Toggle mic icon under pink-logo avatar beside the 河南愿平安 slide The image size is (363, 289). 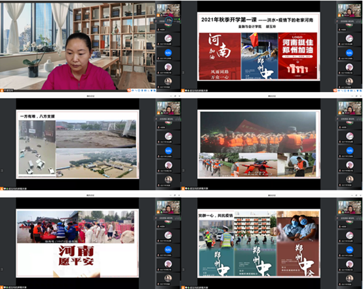click(x=159, y=241)
